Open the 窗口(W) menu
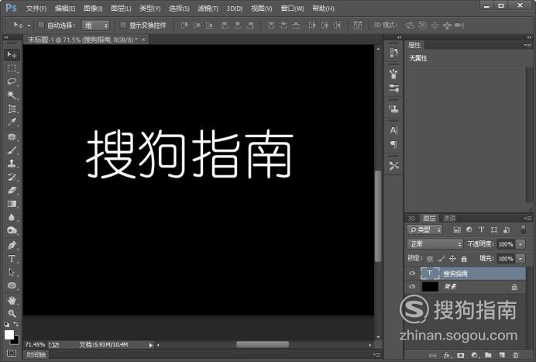 click(292, 9)
